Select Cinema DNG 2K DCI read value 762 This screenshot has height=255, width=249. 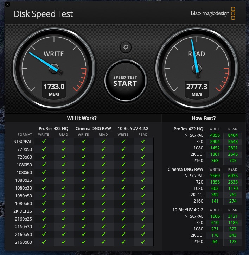tap(233, 195)
